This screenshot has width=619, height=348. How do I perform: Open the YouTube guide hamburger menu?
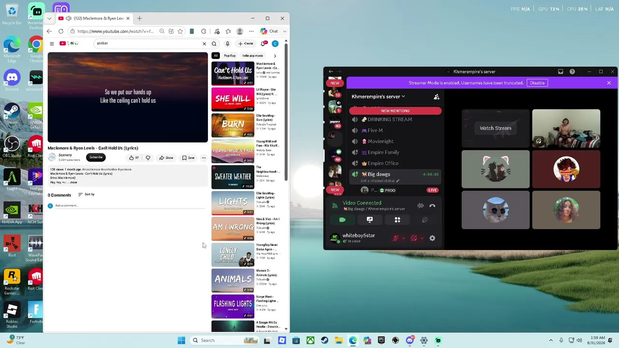coord(52,43)
